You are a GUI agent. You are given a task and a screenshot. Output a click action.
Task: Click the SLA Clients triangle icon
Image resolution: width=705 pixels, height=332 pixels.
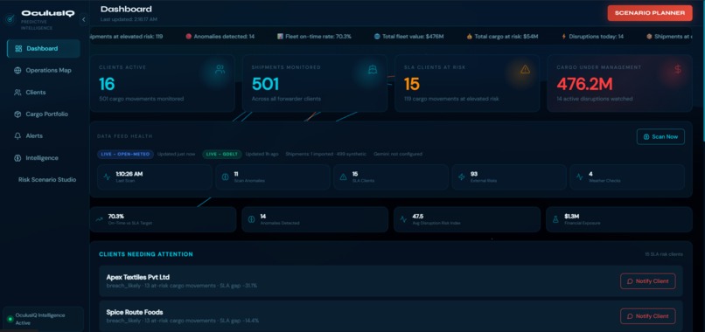coord(344,177)
